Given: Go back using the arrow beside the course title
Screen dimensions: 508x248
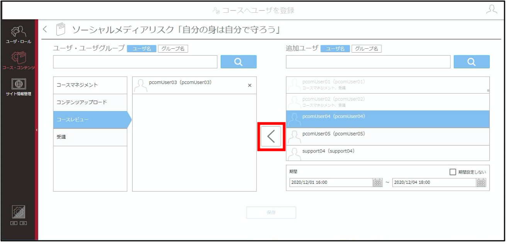Looking at the screenshot, I should pos(45,29).
